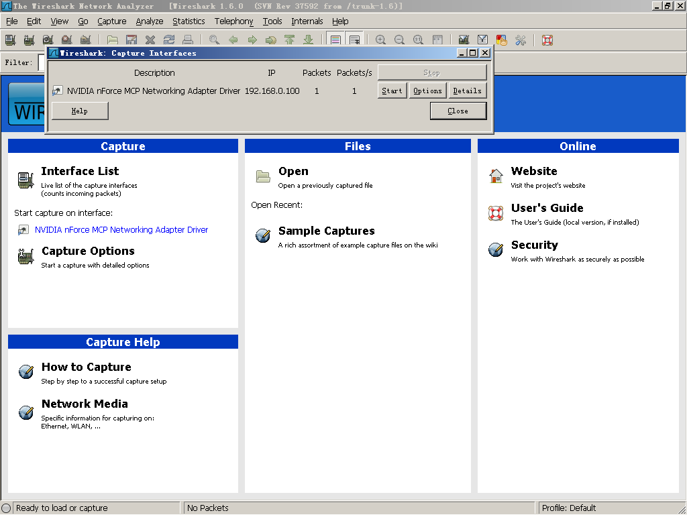687x515 pixels.
Task: Open the View menu
Action: tap(59, 21)
